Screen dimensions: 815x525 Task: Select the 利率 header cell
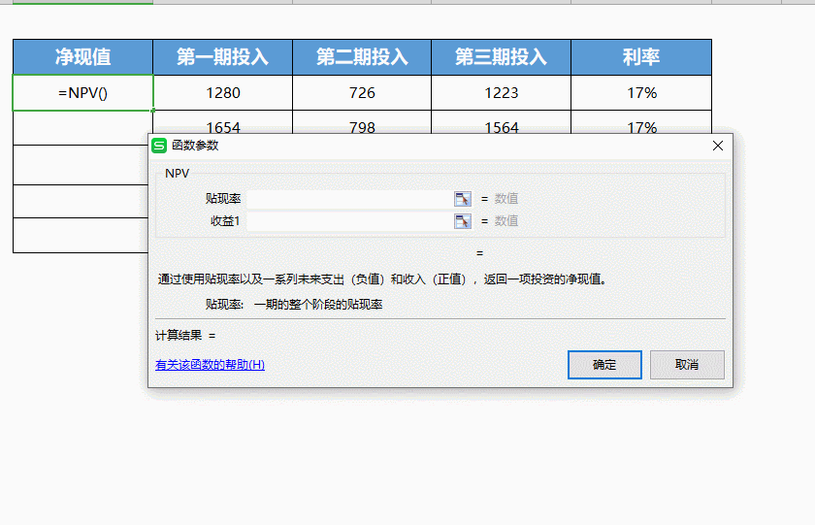641,57
